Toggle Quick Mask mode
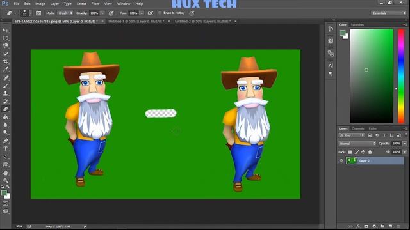Screen dimensions: 410x230 tap(6, 203)
